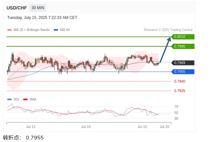The height and width of the screenshot is (142, 218).
Task: Click the MA 20 + Bollinger Bands legend label
Action: [x=32, y=30]
